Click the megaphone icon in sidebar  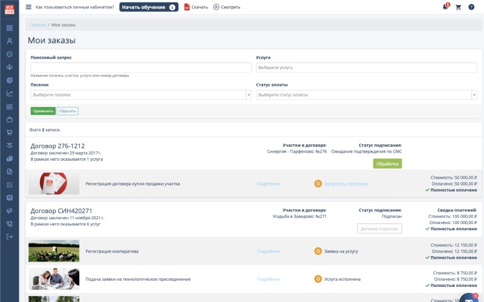click(10, 210)
